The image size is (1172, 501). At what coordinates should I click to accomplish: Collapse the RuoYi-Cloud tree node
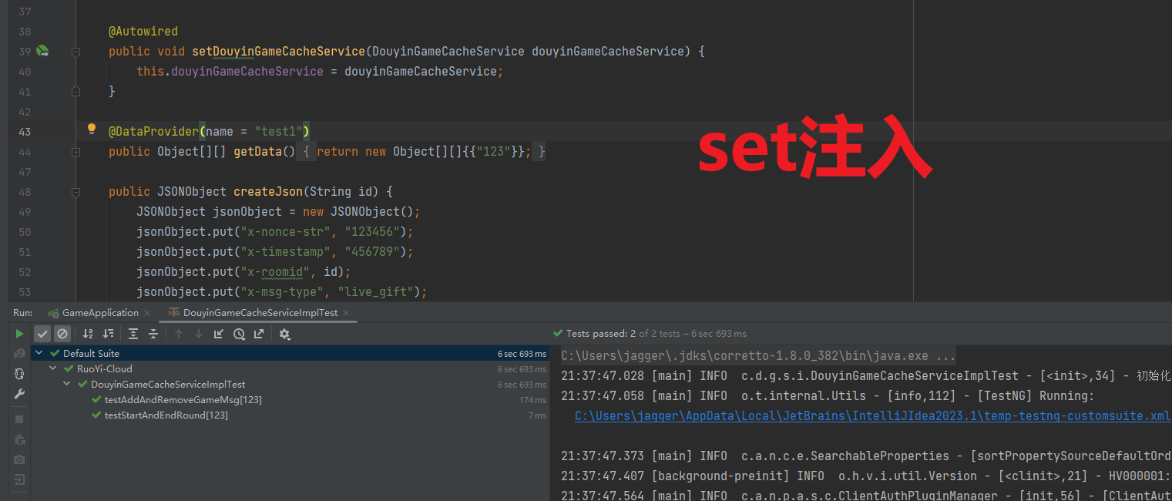tap(53, 368)
